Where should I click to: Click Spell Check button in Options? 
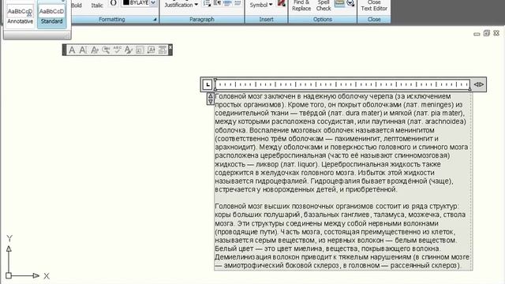324,6
